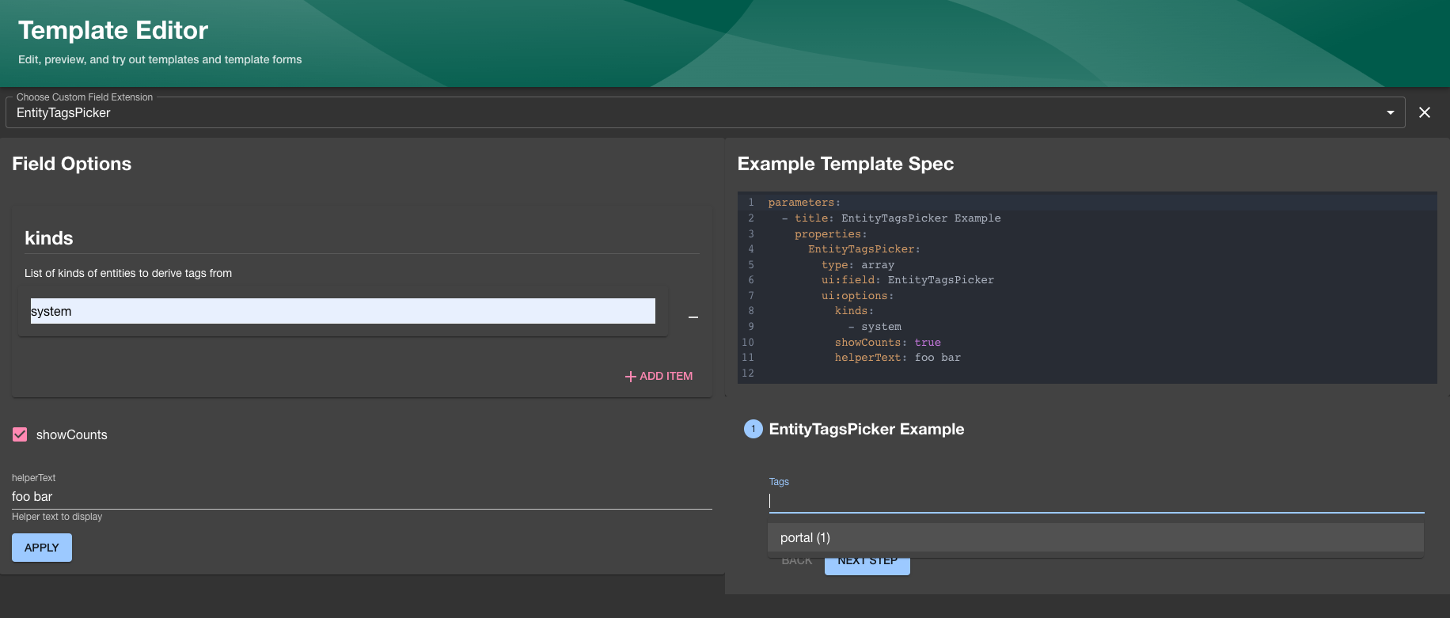Focus the helperText field with foo bar
The width and height of the screenshot is (1450, 618).
tap(361, 496)
